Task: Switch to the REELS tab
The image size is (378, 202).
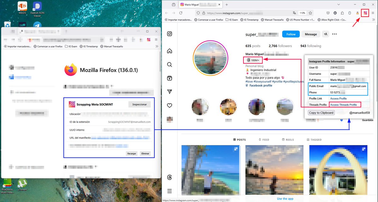Action: (x=288, y=139)
